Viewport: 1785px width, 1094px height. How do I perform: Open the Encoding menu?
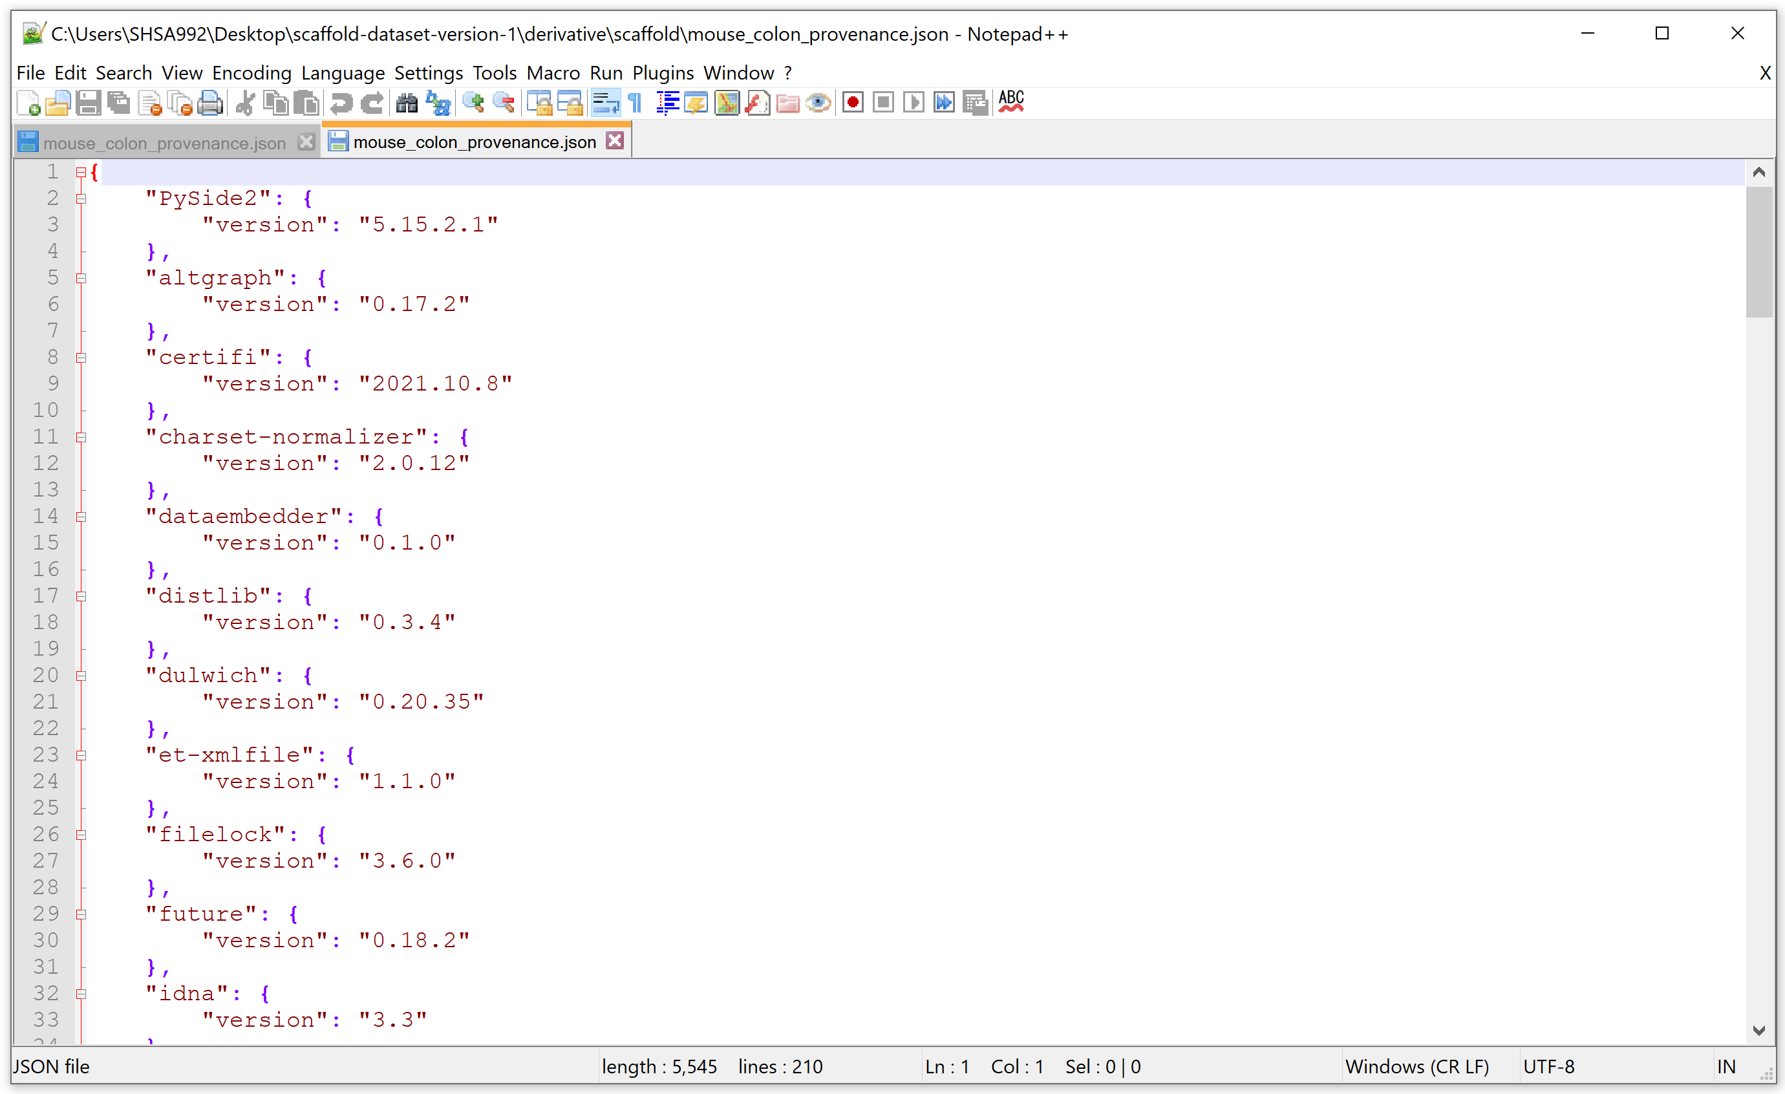[251, 73]
